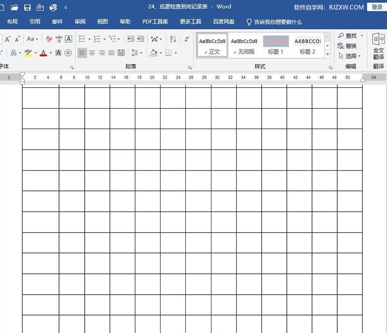Click the 告诉我你想要做什么 search box
The height and width of the screenshot is (333, 387).
point(274,22)
